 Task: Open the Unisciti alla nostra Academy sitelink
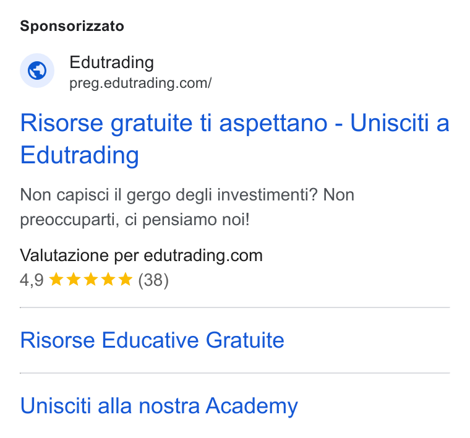(159, 406)
